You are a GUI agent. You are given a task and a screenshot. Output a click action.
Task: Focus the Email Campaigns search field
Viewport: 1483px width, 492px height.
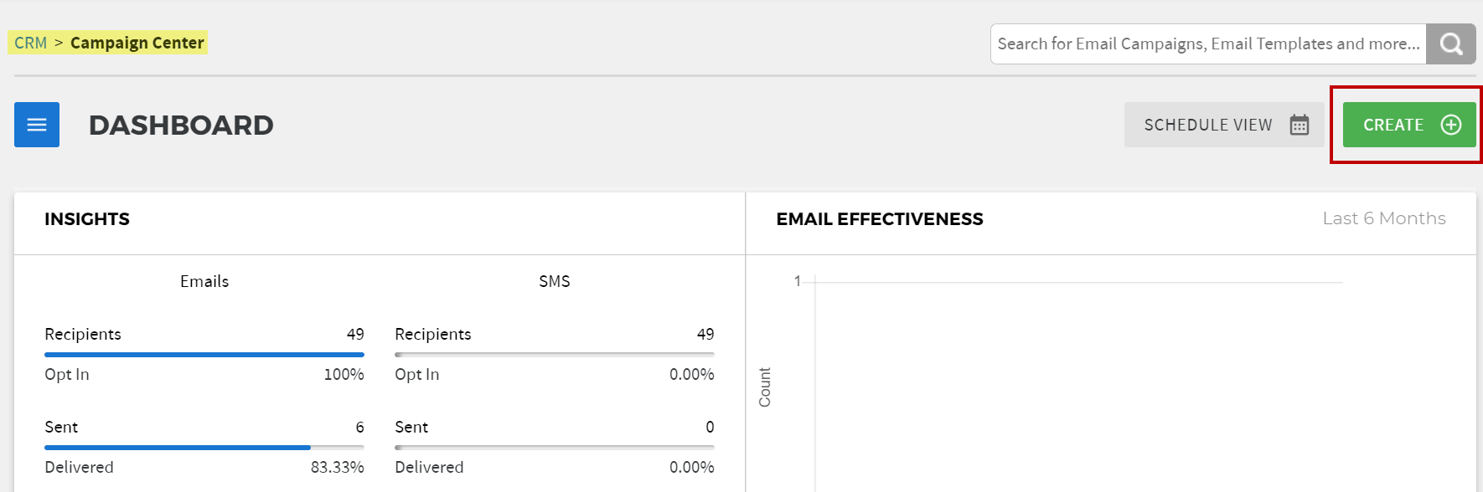tap(1208, 44)
